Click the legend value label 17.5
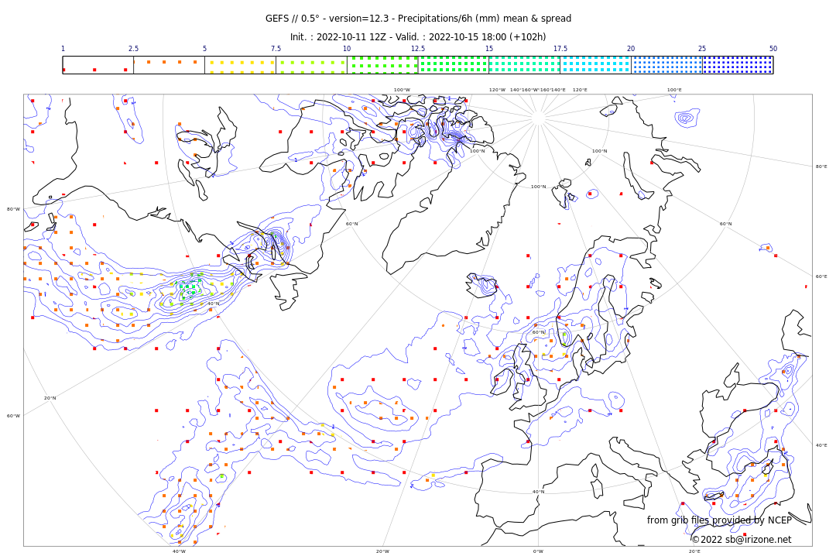 click(560, 49)
